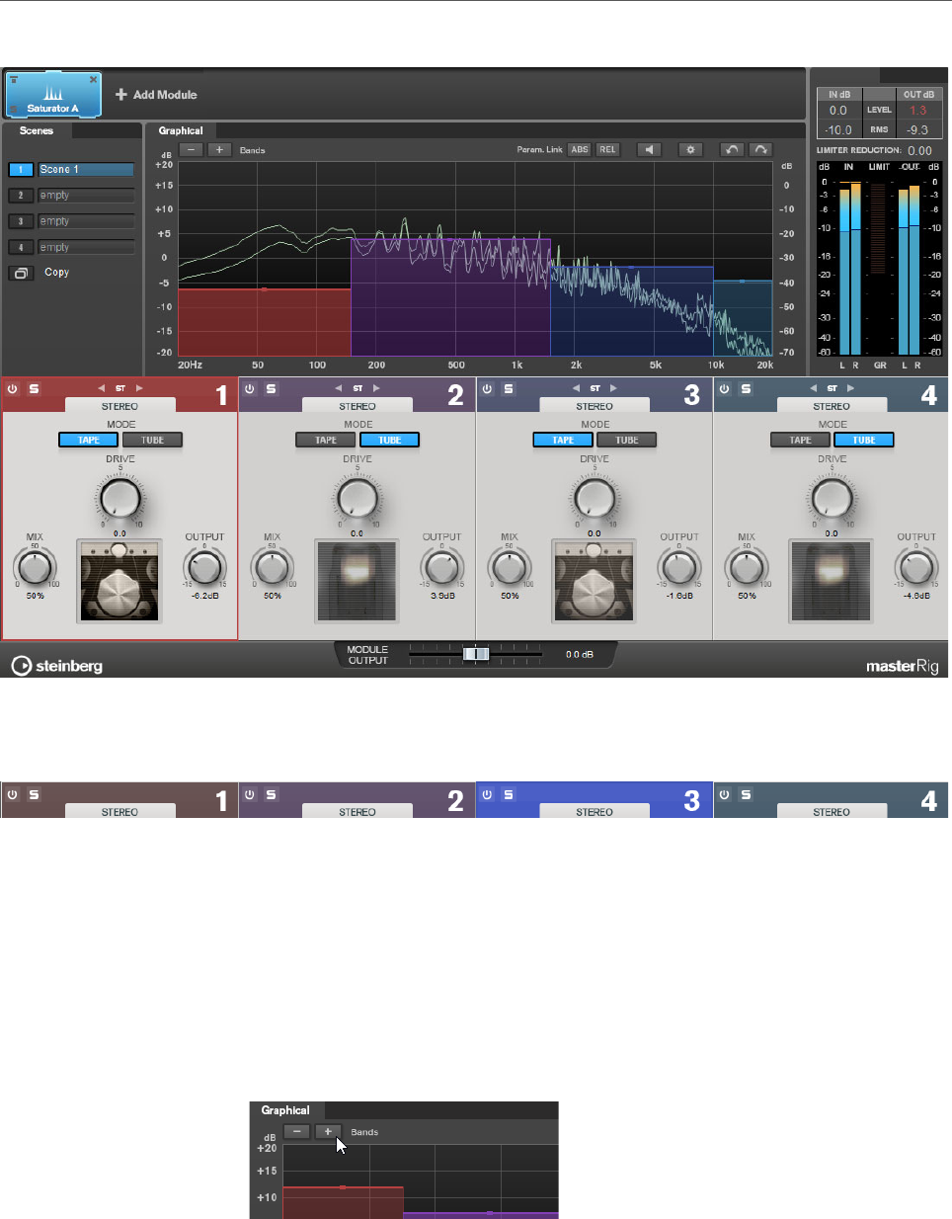Select STEREO tab of band 4

[x=832, y=406]
